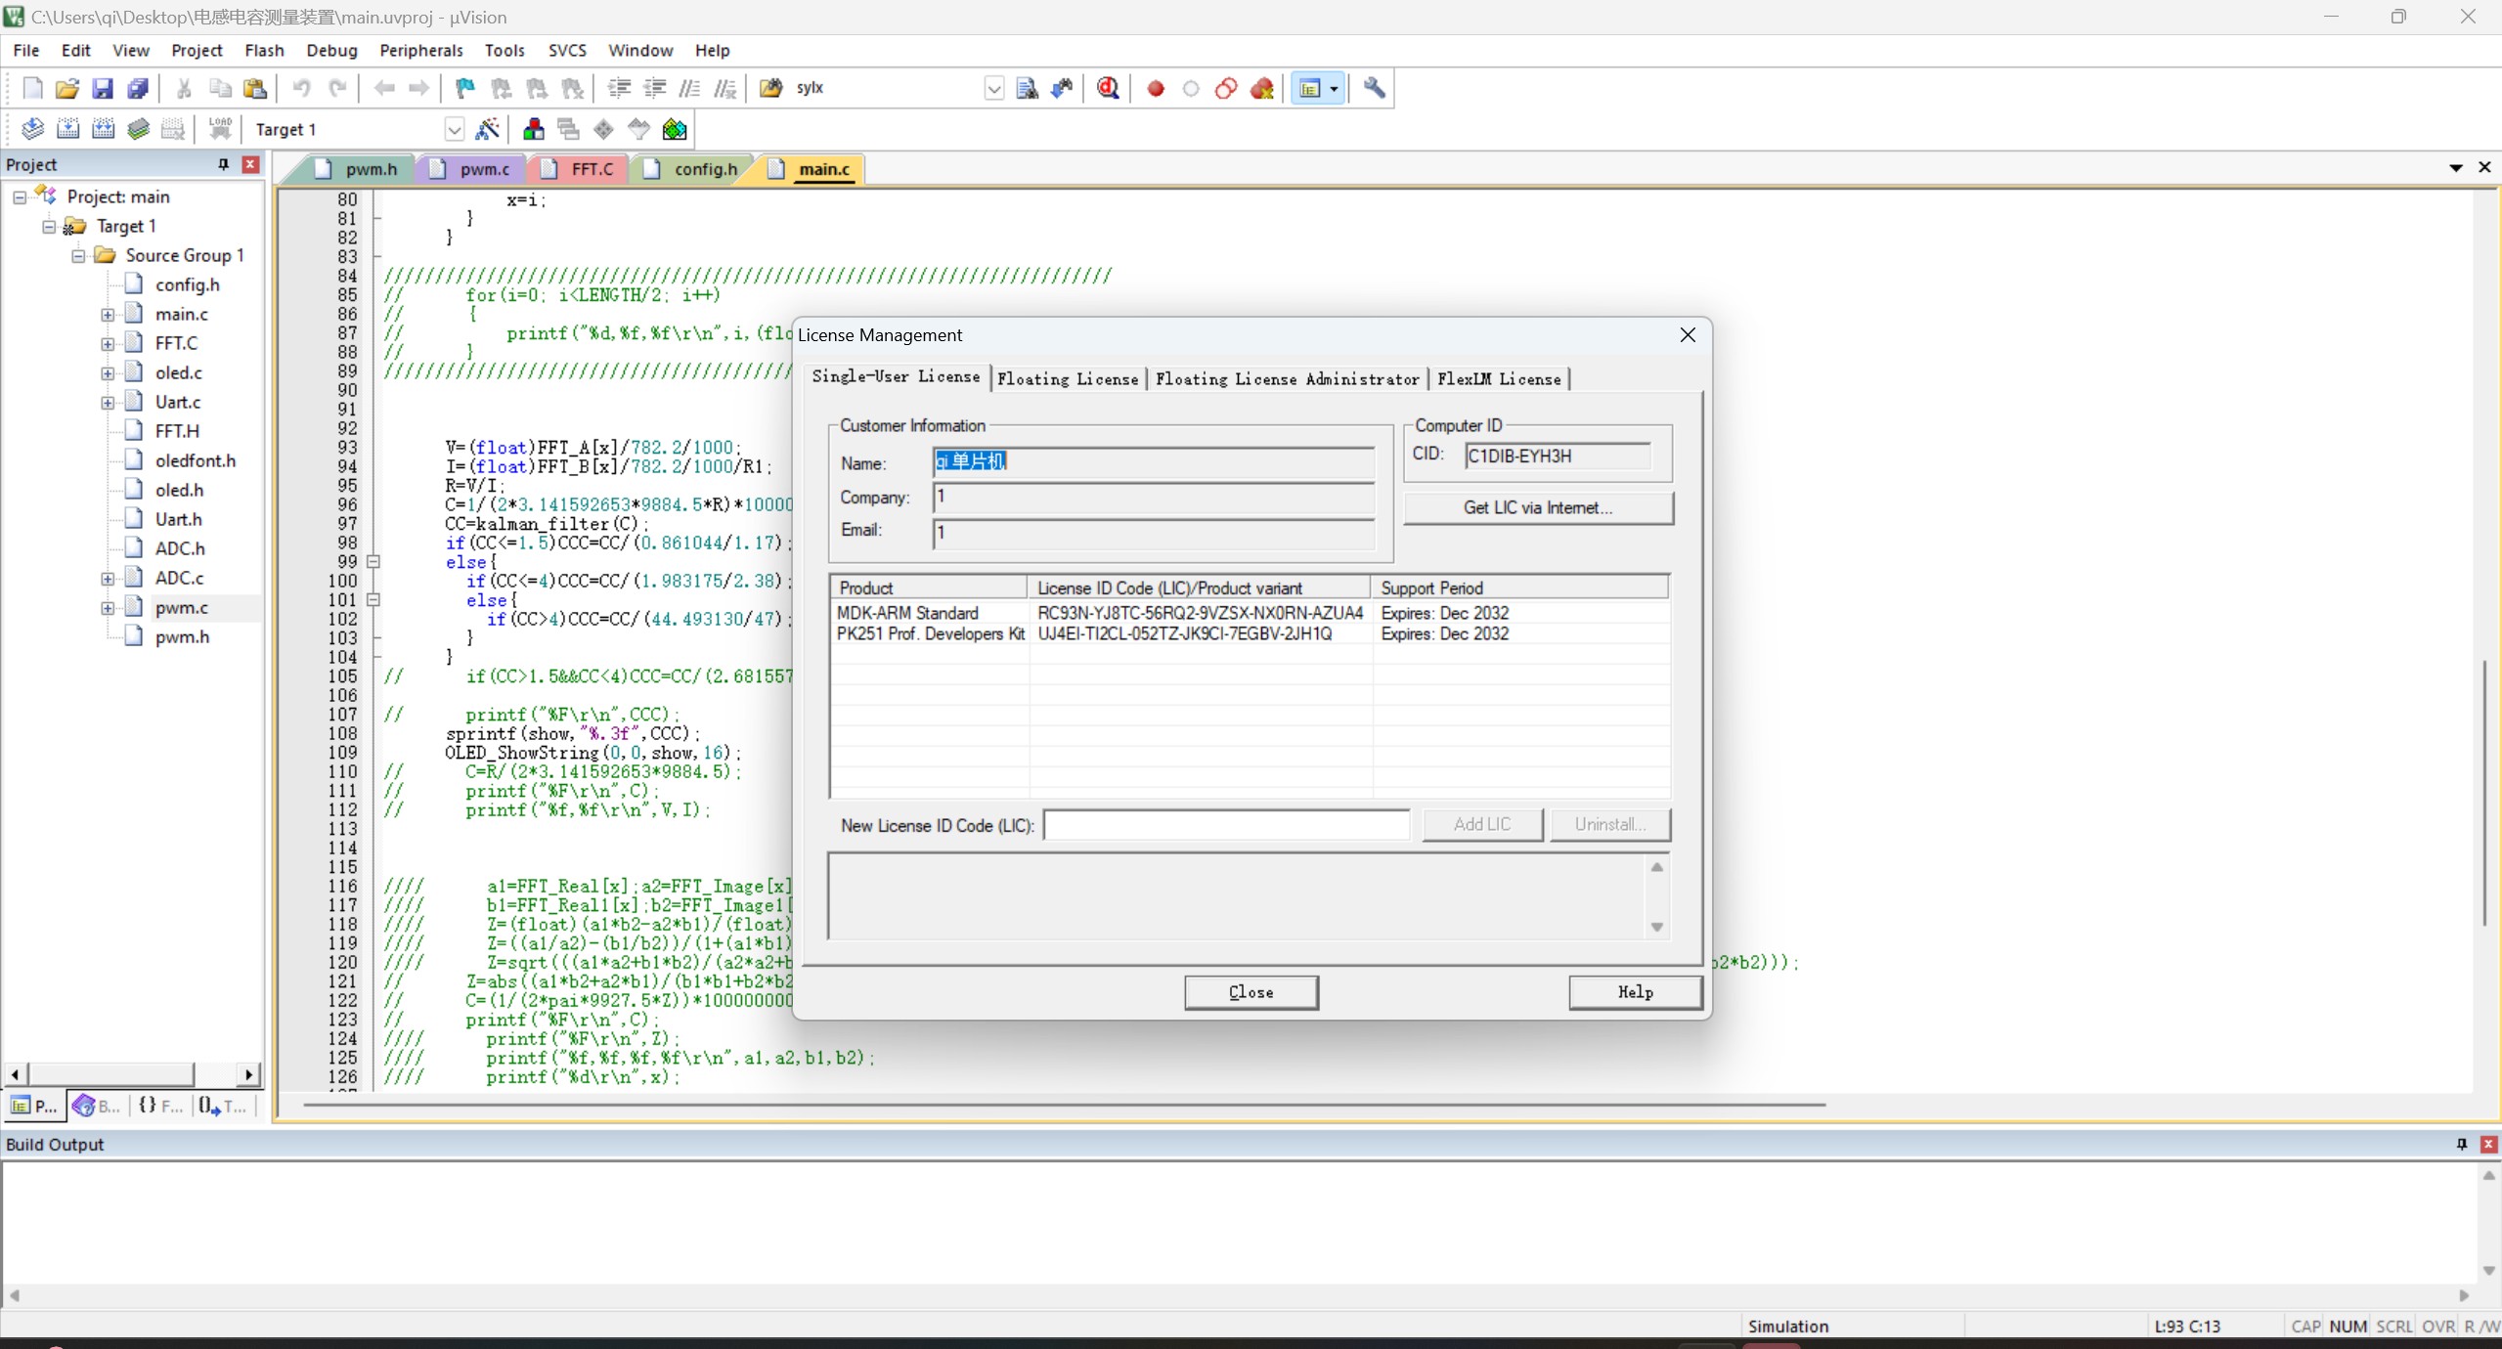This screenshot has width=2502, height=1349.
Task: Expand the main.c tree node
Action: coord(108,315)
